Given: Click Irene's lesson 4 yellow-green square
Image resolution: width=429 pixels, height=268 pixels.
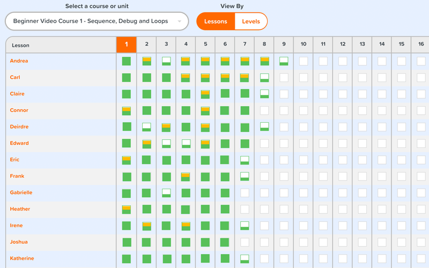Looking at the screenshot, I should coord(186,226).
